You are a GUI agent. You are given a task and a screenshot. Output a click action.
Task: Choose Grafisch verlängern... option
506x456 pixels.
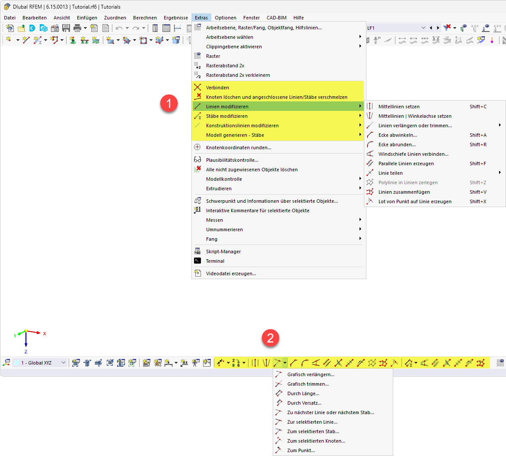(x=333, y=374)
